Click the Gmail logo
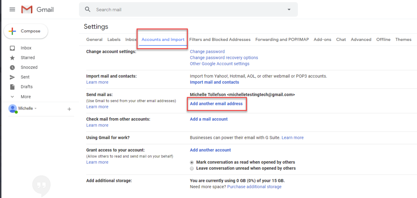The image size is (417, 198). click(27, 10)
